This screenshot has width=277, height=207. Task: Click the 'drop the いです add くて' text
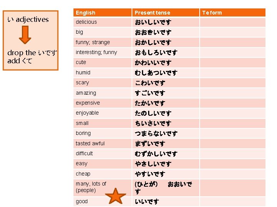click(32, 57)
